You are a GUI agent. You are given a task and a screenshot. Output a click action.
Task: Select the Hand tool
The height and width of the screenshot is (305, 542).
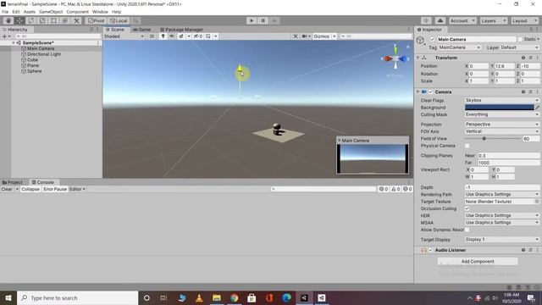[8, 20]
